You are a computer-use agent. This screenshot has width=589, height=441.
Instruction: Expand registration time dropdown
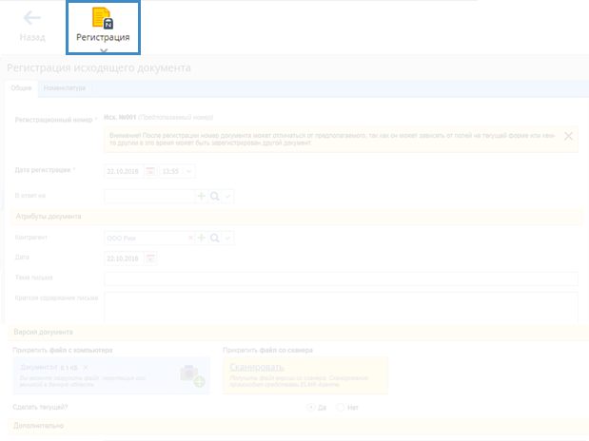187,171
